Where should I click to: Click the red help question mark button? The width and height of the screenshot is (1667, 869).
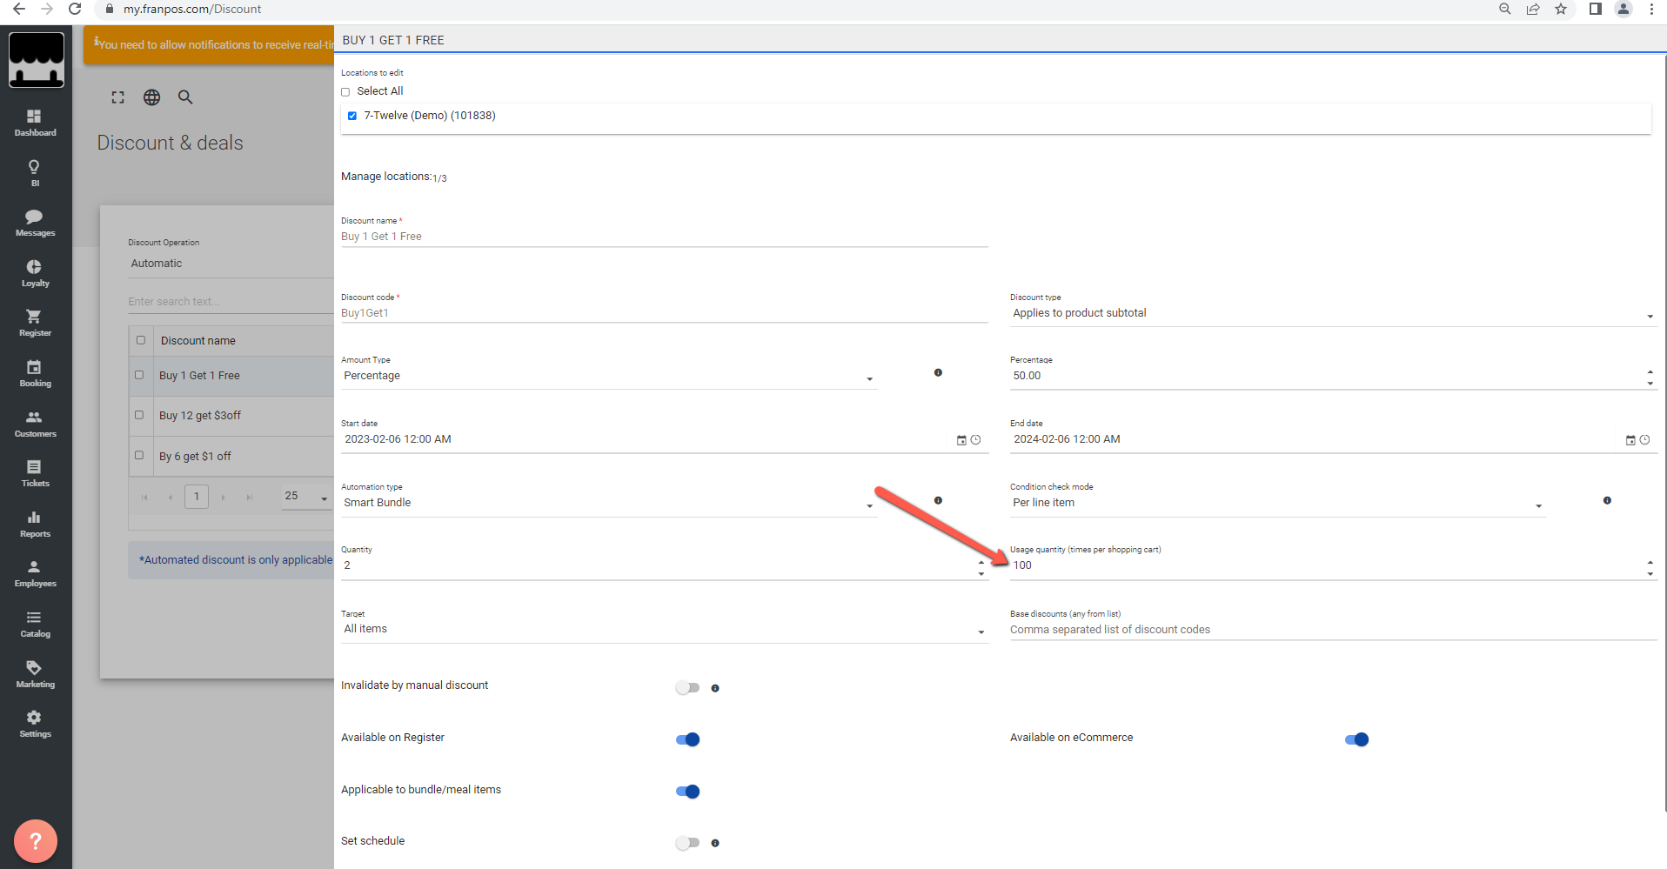click(x=36, y=841)
